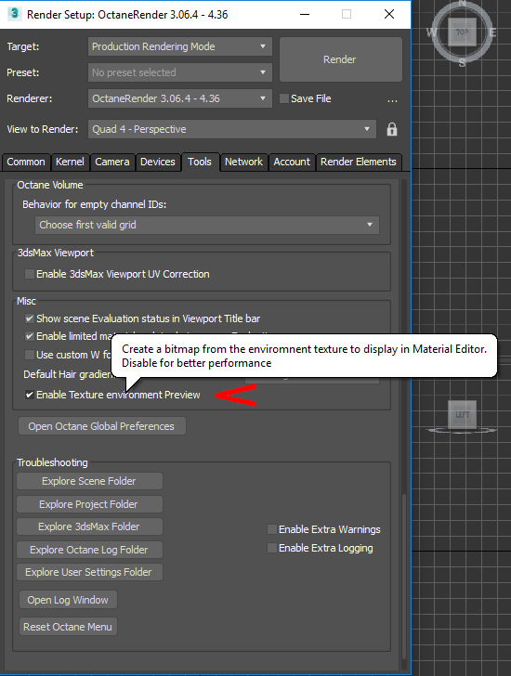Viewport: 511px width, 676px height.
Task: Click Open Log Window button
Action: [68, 600]
